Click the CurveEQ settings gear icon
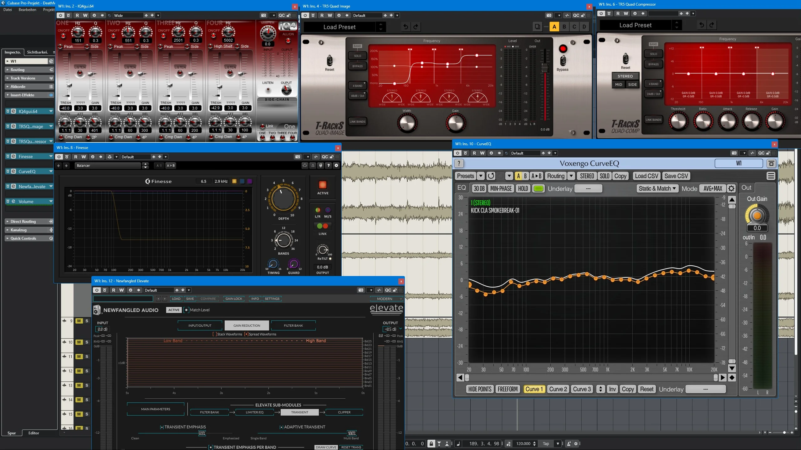Image resolution: width=801 pixels, height=450 pixels. click(x=731, y=188)
